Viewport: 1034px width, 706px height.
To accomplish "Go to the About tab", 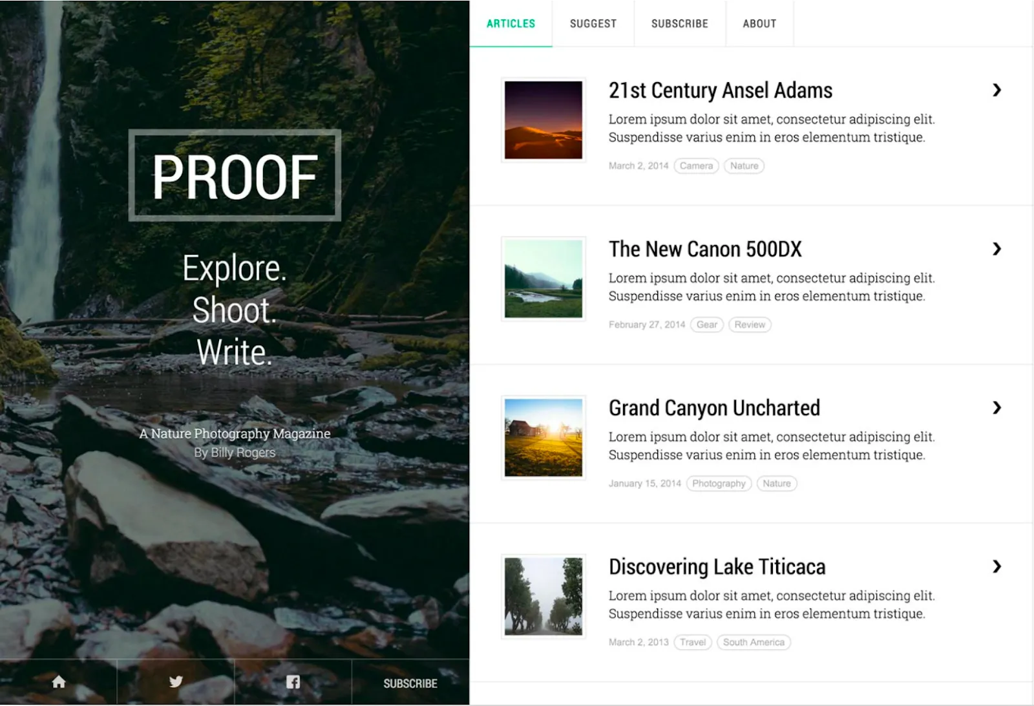I will [x=759, y=23].
